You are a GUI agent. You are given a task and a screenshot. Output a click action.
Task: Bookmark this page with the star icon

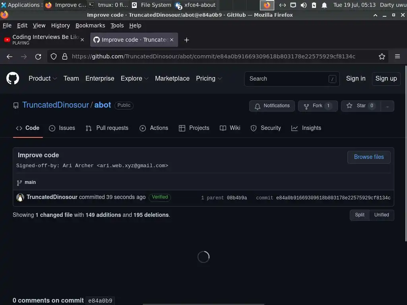382,56
